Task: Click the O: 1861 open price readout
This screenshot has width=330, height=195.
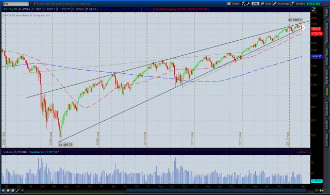Action: [x=37, y=9]
